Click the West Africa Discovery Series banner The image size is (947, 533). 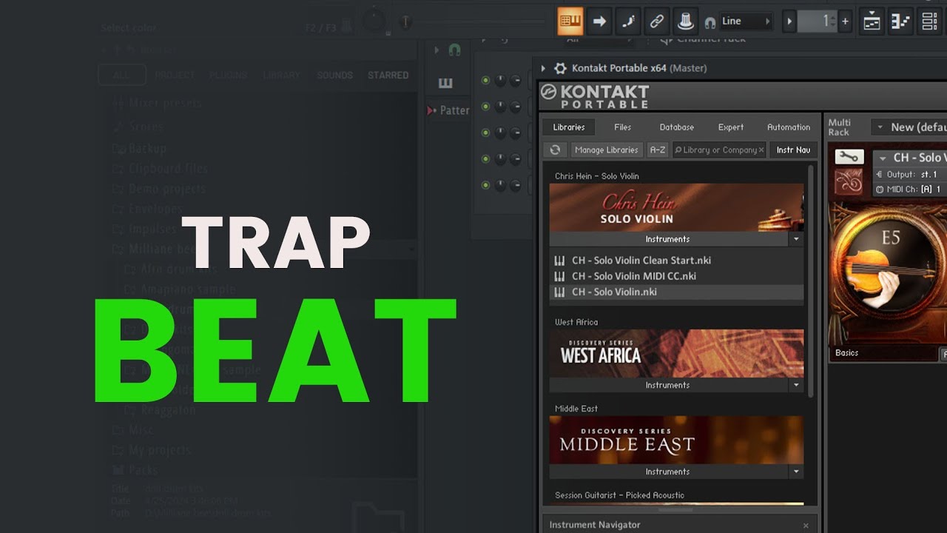[676, 353]
